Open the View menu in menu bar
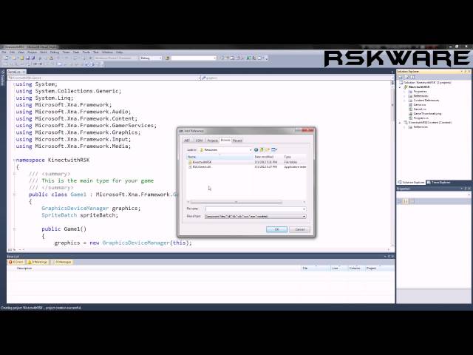473x355 pixels. pos(21,53)
